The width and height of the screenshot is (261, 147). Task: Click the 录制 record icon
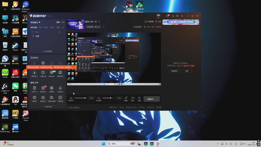132,98
